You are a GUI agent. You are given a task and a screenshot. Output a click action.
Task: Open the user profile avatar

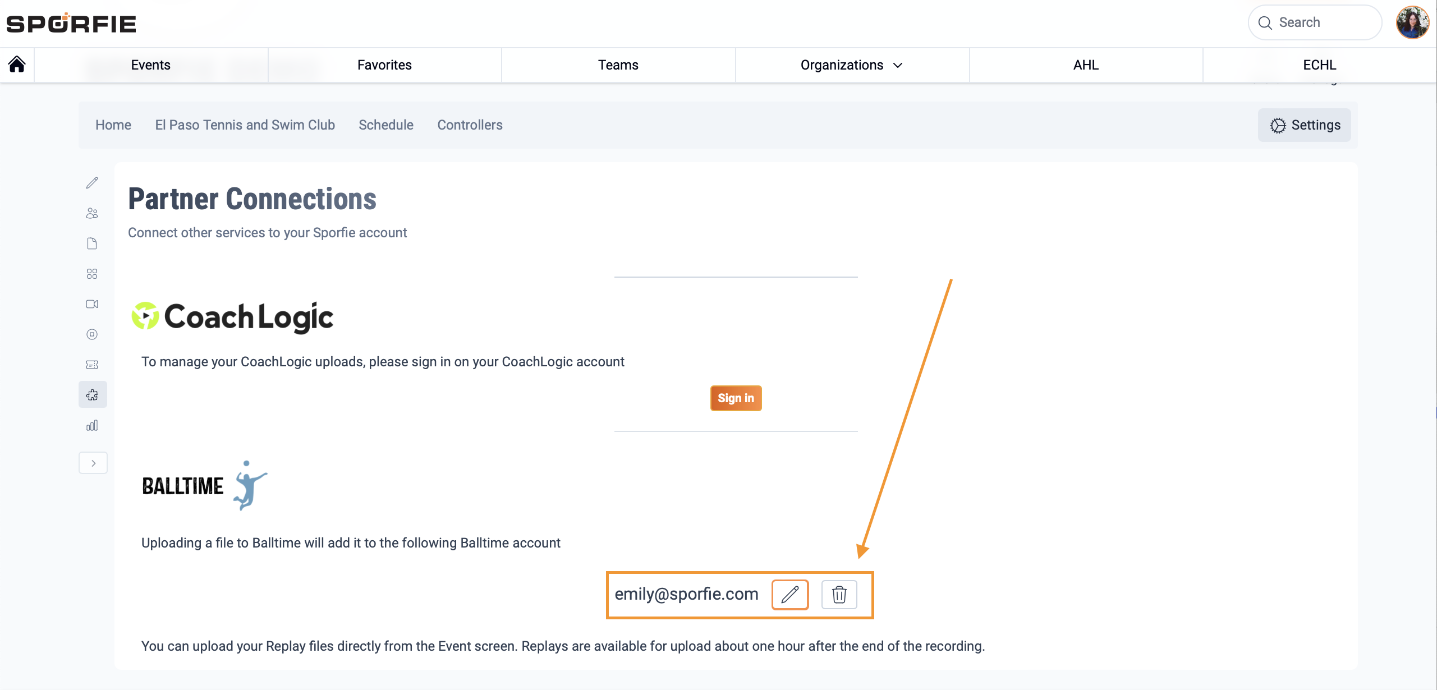point(1412,22)
